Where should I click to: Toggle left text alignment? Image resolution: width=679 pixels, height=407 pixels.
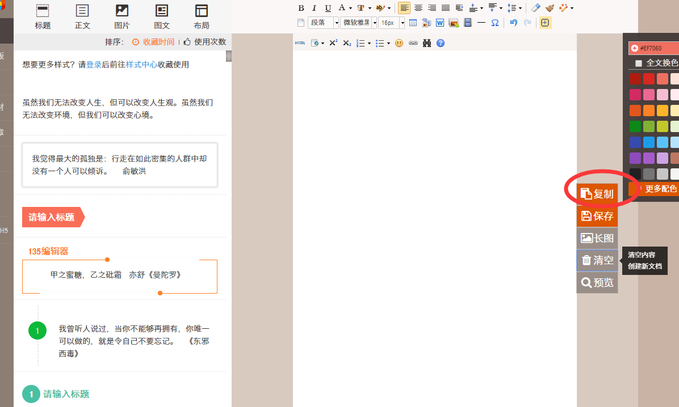[x=404, y=8]
